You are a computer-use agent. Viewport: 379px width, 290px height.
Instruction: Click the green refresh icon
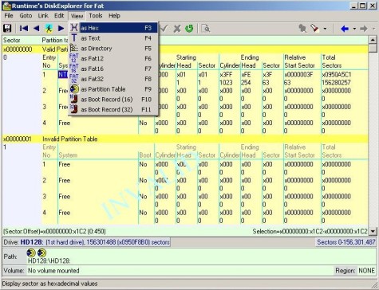click(189, 29)
